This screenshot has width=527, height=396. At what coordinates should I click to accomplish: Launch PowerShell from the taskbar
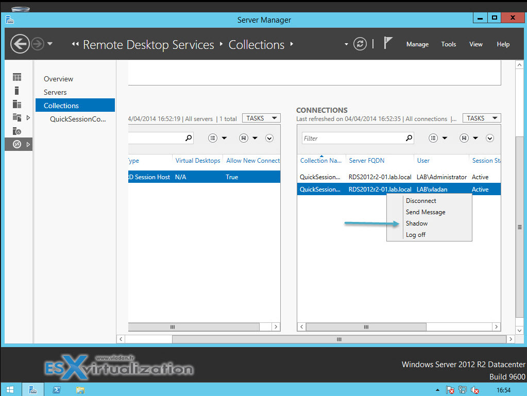point(57,390)
